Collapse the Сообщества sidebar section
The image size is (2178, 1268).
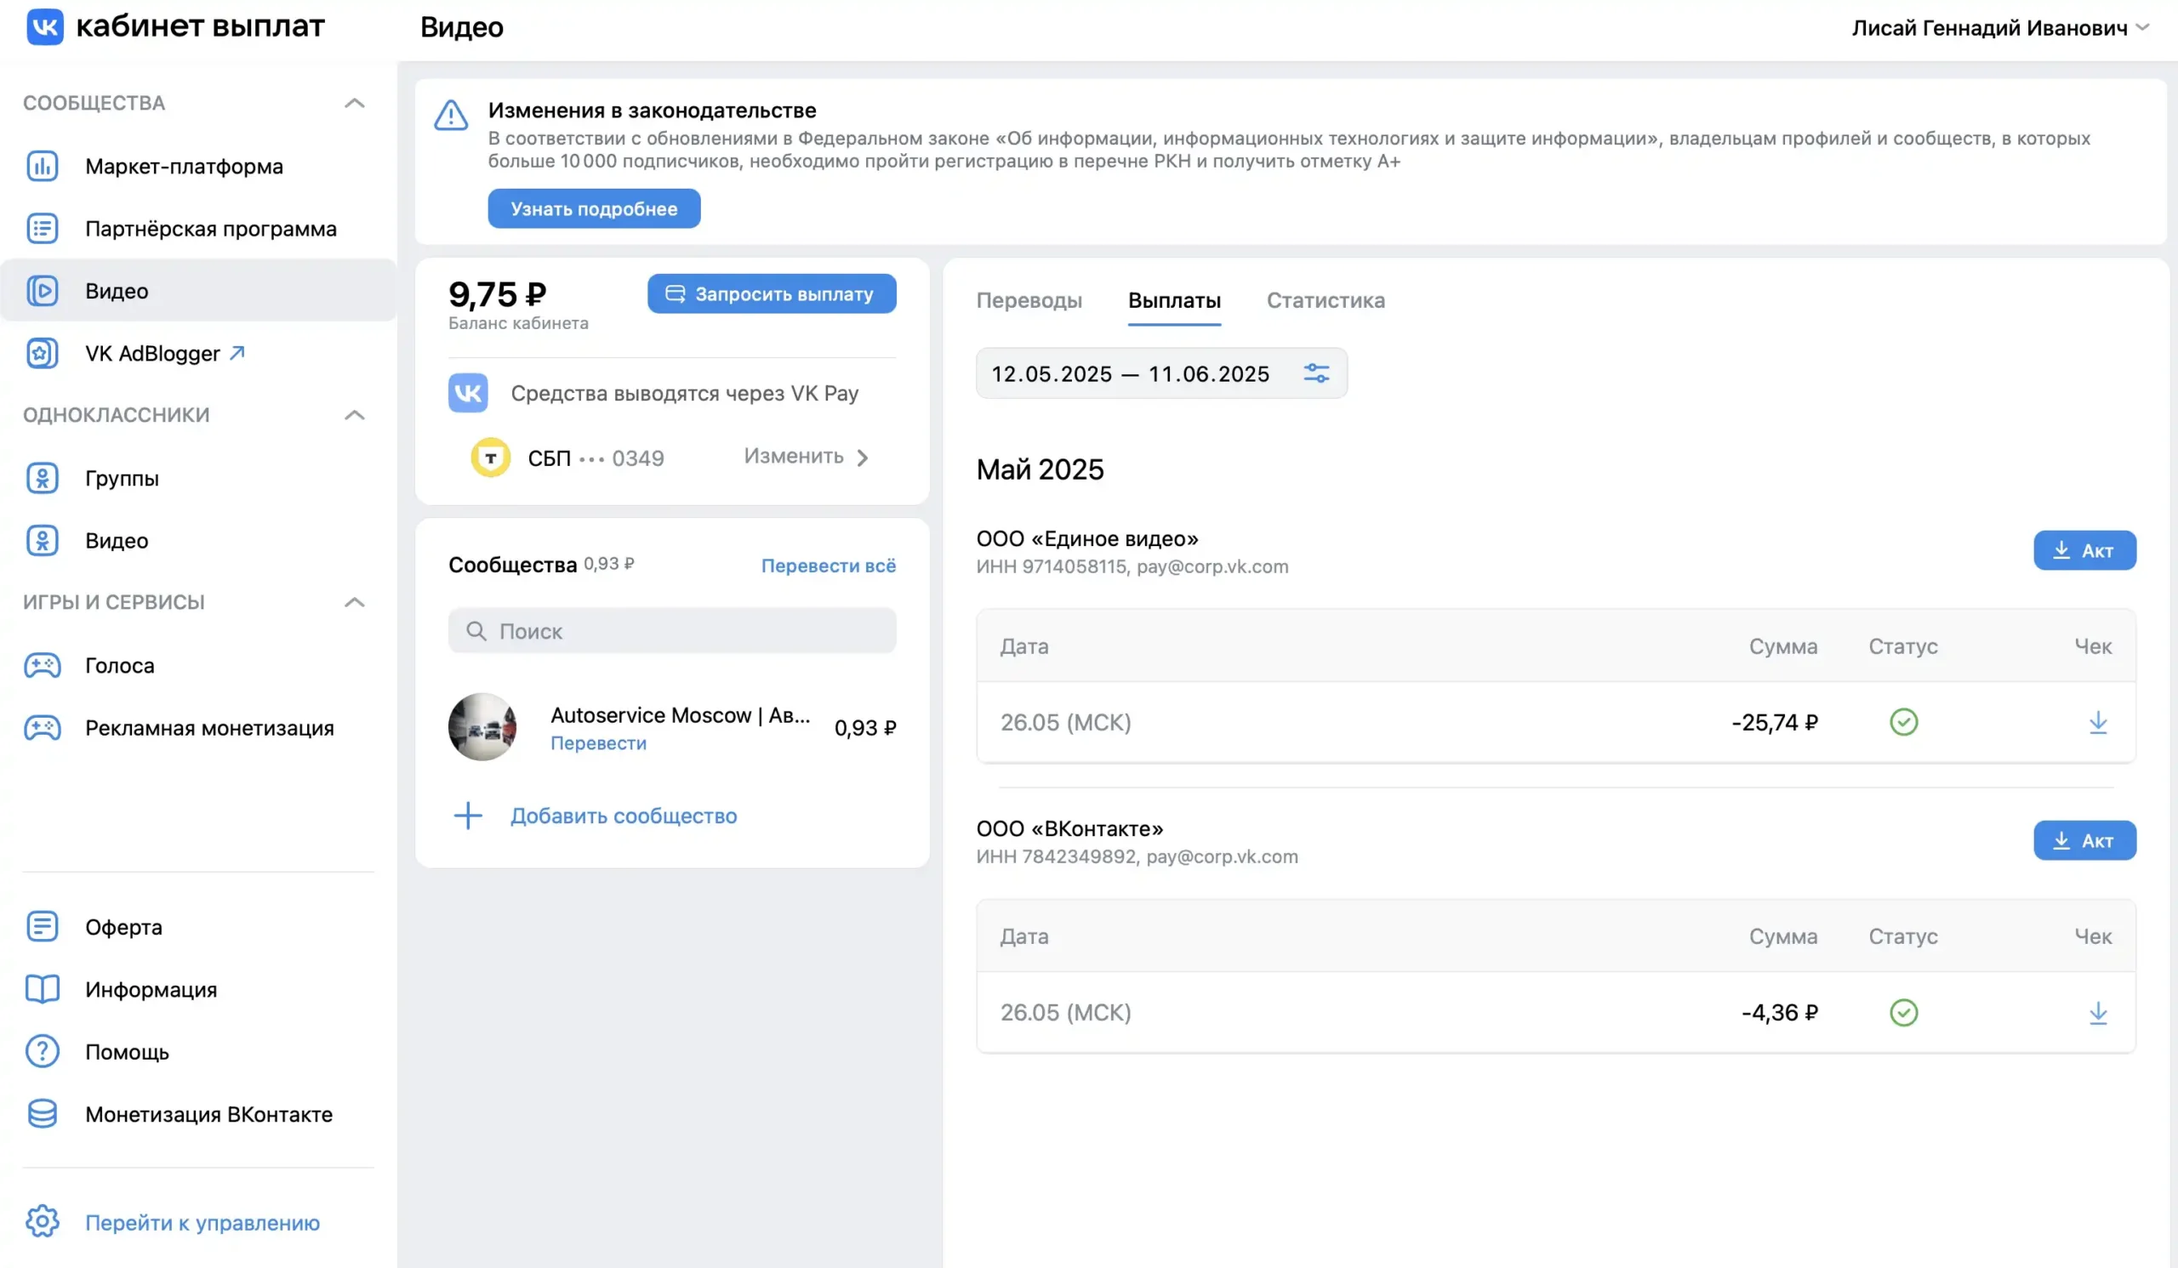point(355,103)
